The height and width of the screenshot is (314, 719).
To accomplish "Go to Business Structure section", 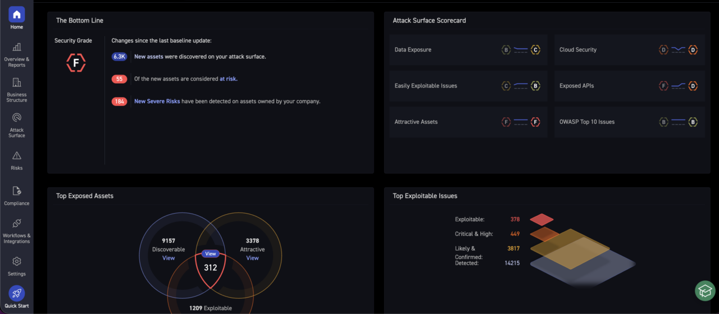I will click(16, 83).
